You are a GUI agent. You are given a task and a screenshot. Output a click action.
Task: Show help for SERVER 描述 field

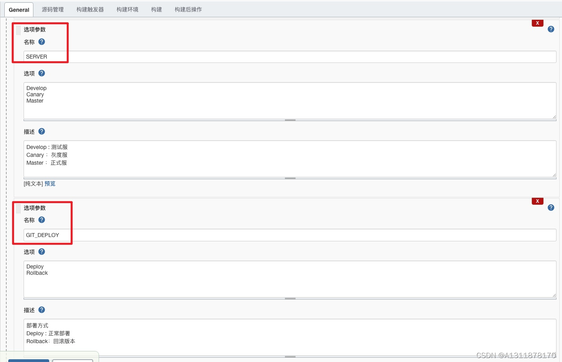point(42,131)
